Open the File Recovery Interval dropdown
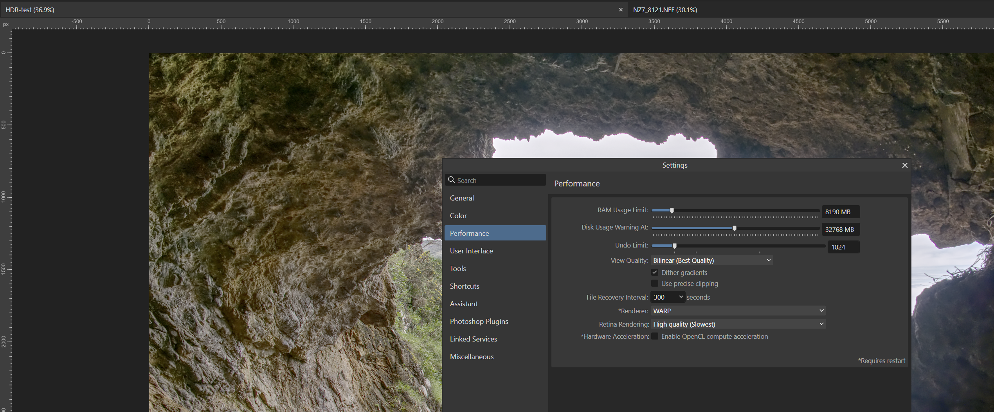 668,297
